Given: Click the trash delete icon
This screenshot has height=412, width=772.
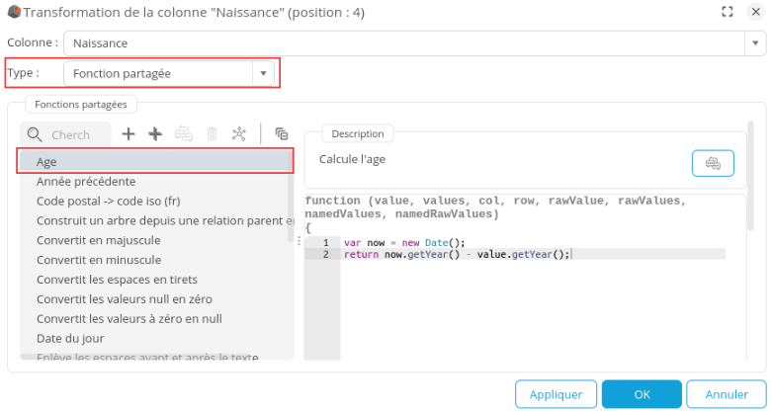Looking at the screenshot, I should (212, 134).
